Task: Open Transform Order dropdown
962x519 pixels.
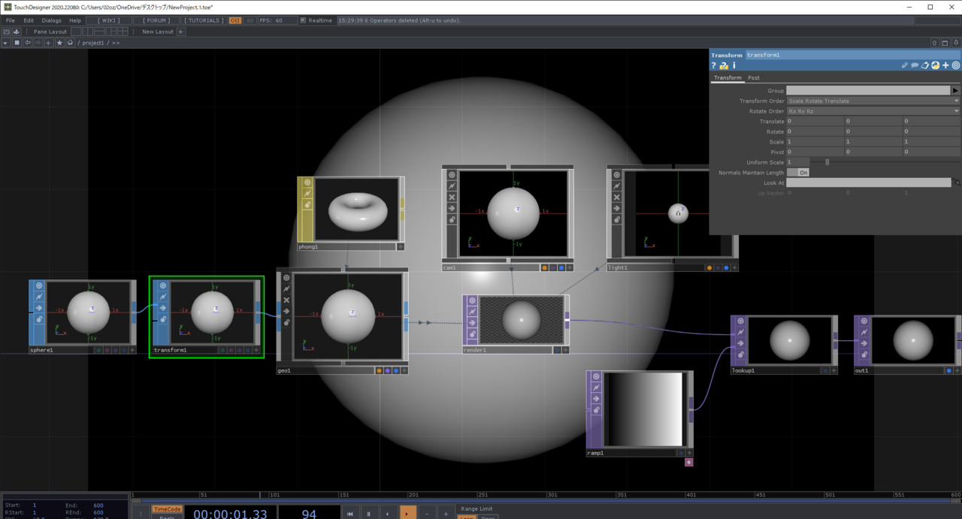Action: (873, 101)
